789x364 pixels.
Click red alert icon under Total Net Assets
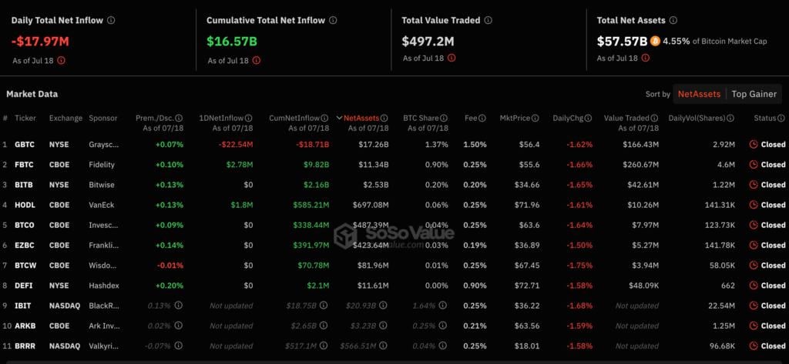pos(646,58)
